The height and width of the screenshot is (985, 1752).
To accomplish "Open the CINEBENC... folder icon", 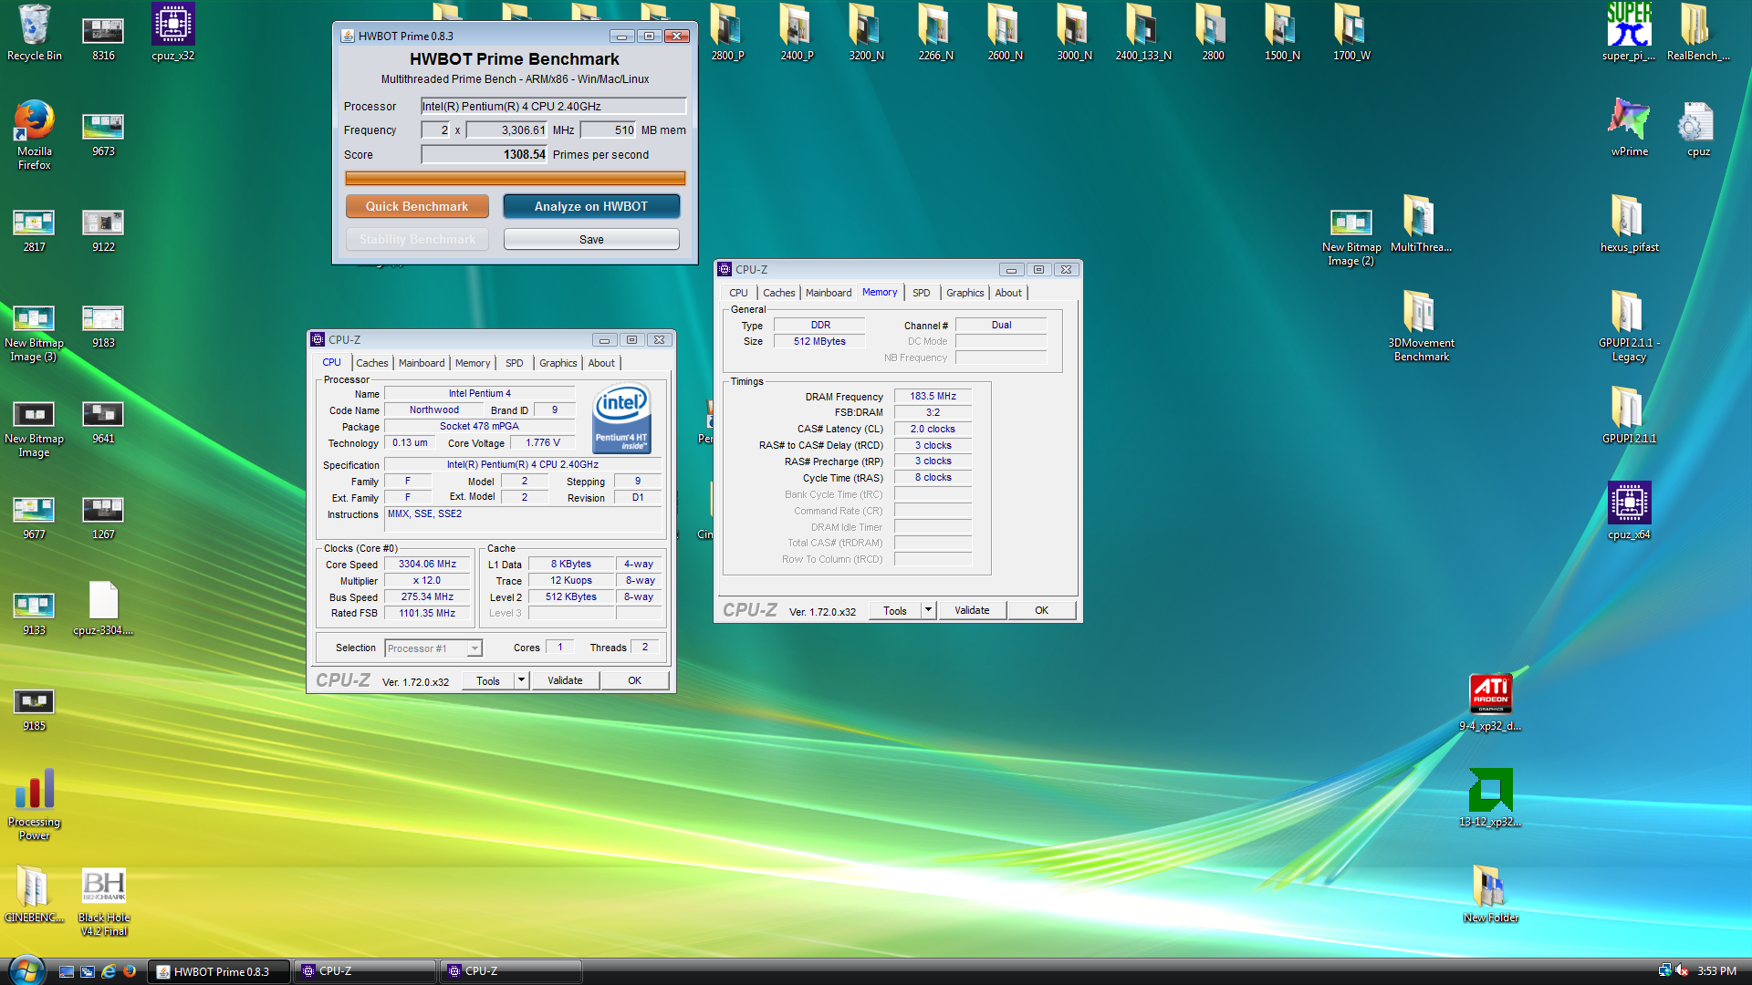I will 34,894.
